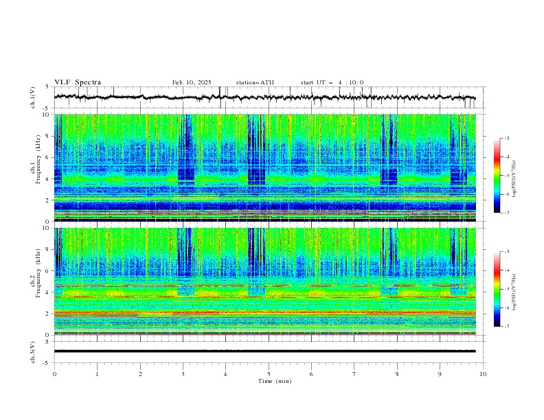This screenshot has width=544, height=420.
Task: Click the ch.3 voltage waveform trace
Action: click(x=264, y=351)
